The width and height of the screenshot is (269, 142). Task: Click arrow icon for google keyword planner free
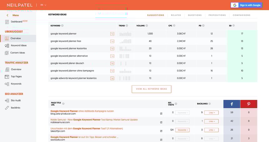[x=112, y=41]
